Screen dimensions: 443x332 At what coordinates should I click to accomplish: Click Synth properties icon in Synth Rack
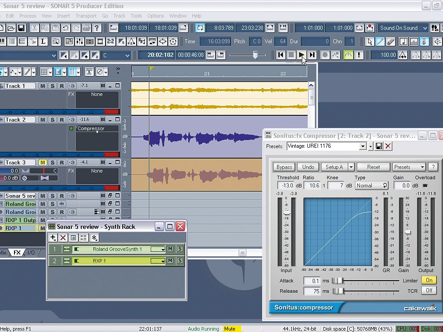click(x=73, y=237)
